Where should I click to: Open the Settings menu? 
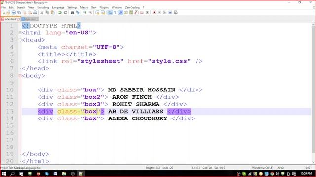(72, 7)
